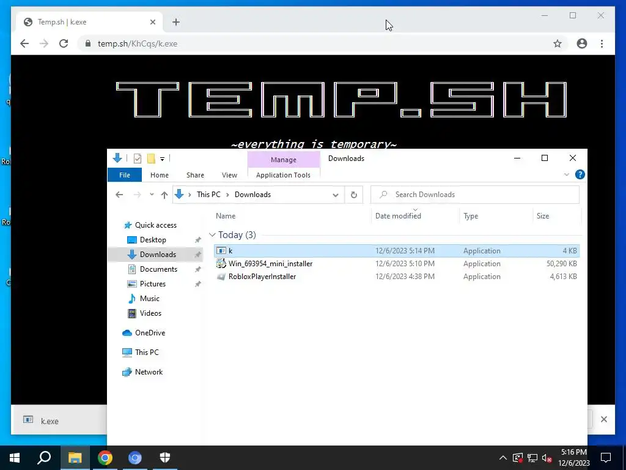The height and width of the screenshot is (470, 626).
Task: Close the Chrome downloads bar
Action: (603, 419)
